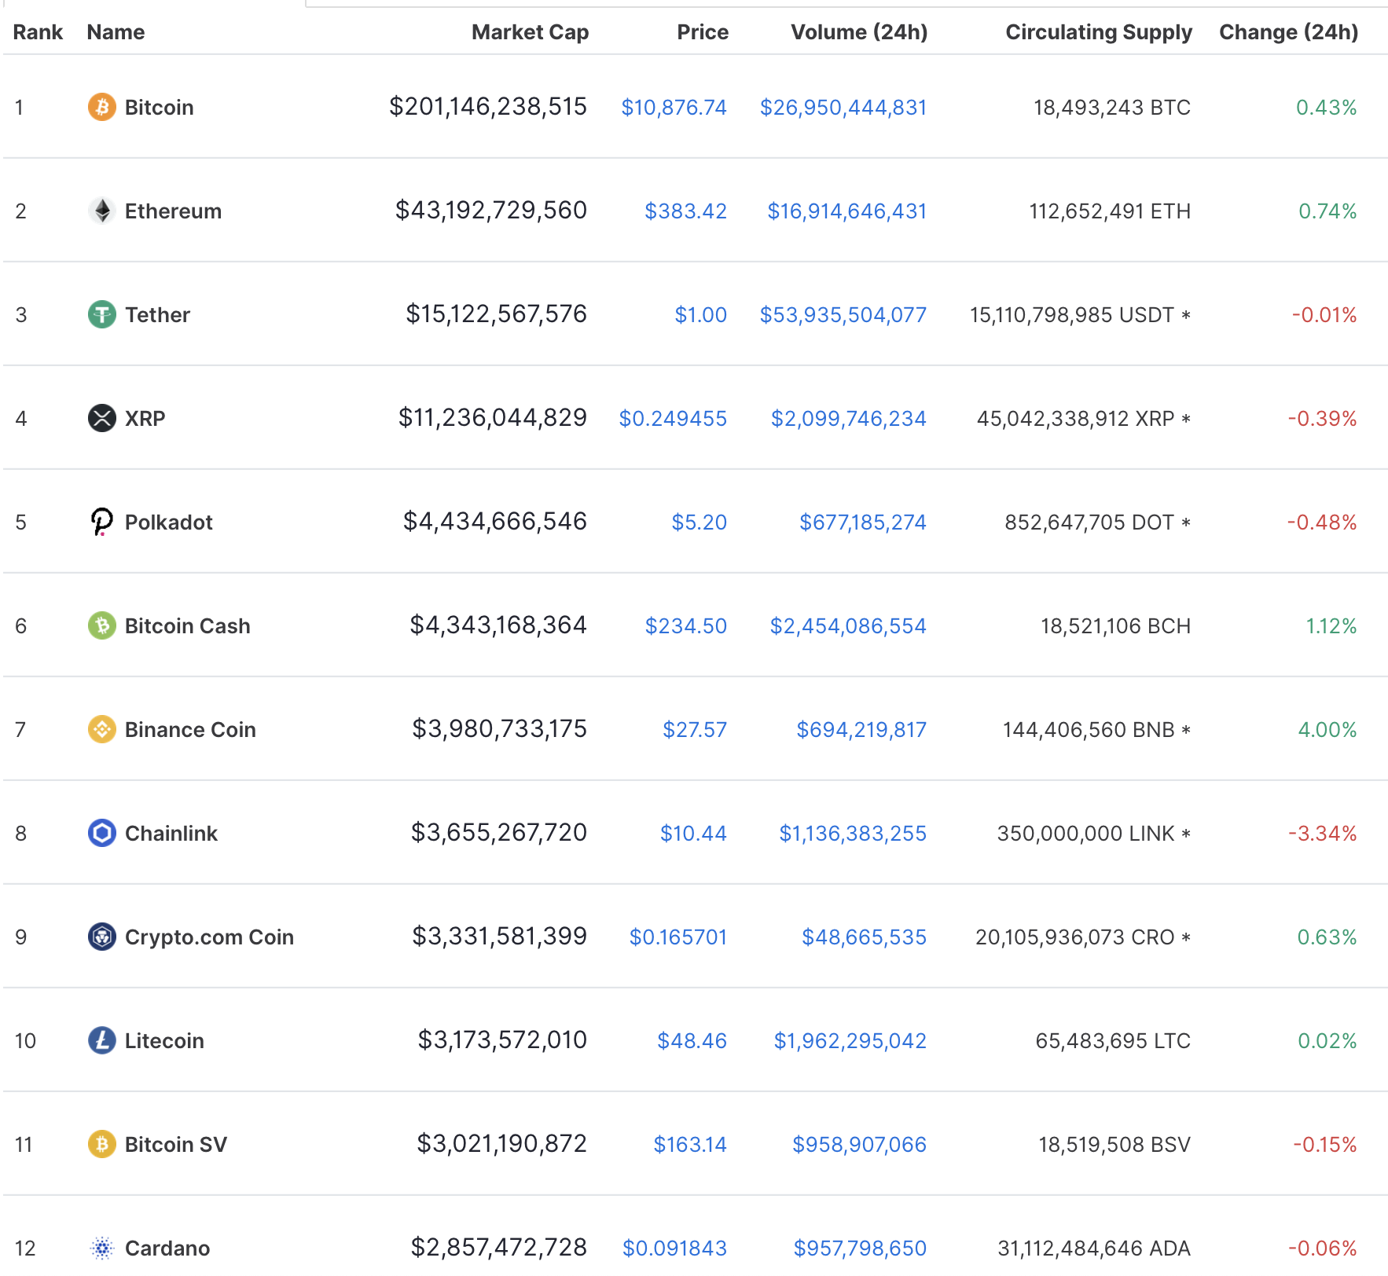Click Ethereum volume $16,914,646,431
The height and width of the screenshot is (1276, 1388).
point(847,211)
